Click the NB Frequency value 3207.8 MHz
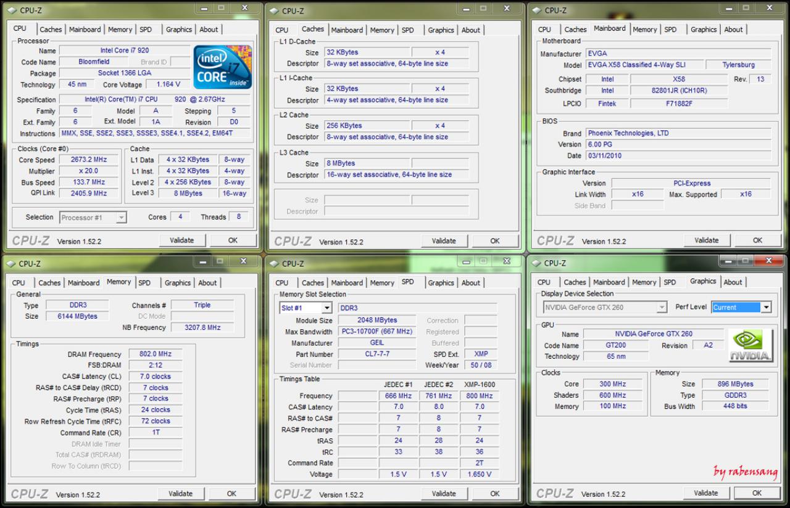The height and width of the screenshot is (508, 790). [202, 328]
